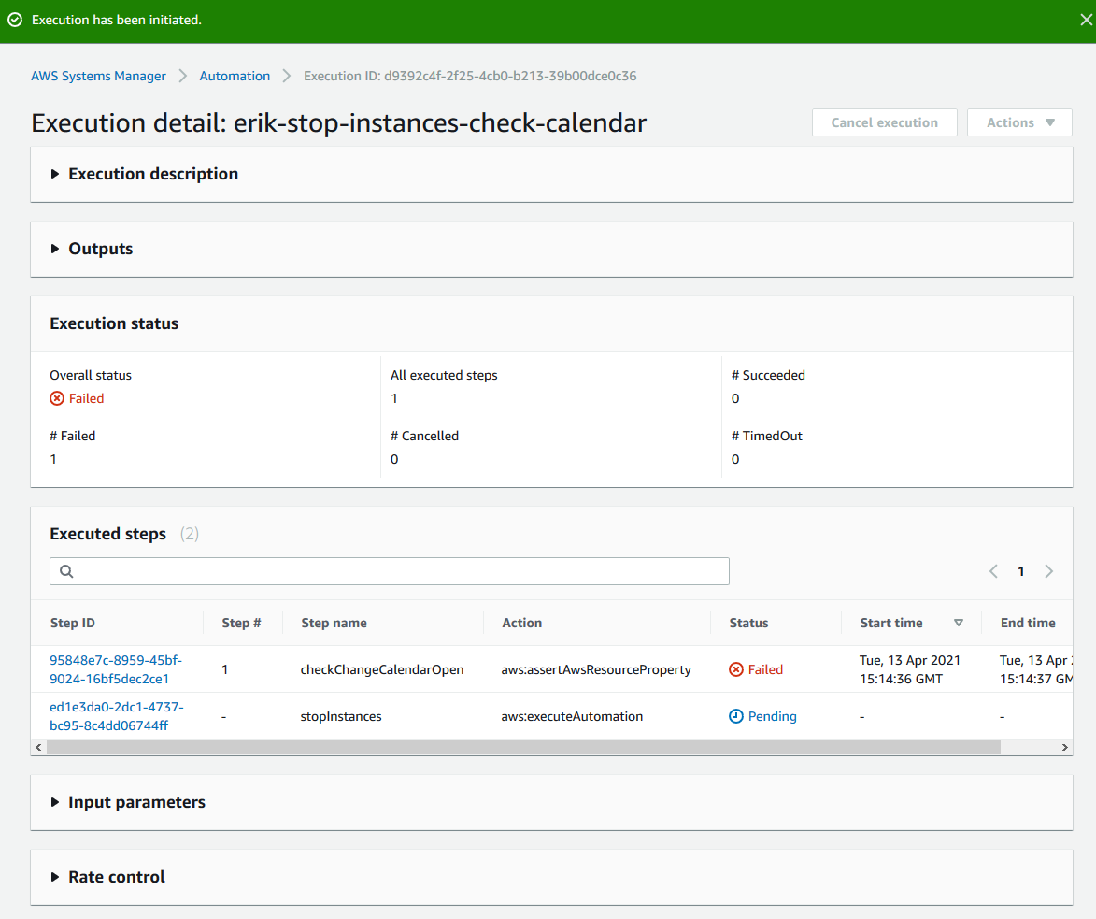The image size is (1096, 919).
Task: Click the overall status Failed icon
Action: tap(57, 398)
